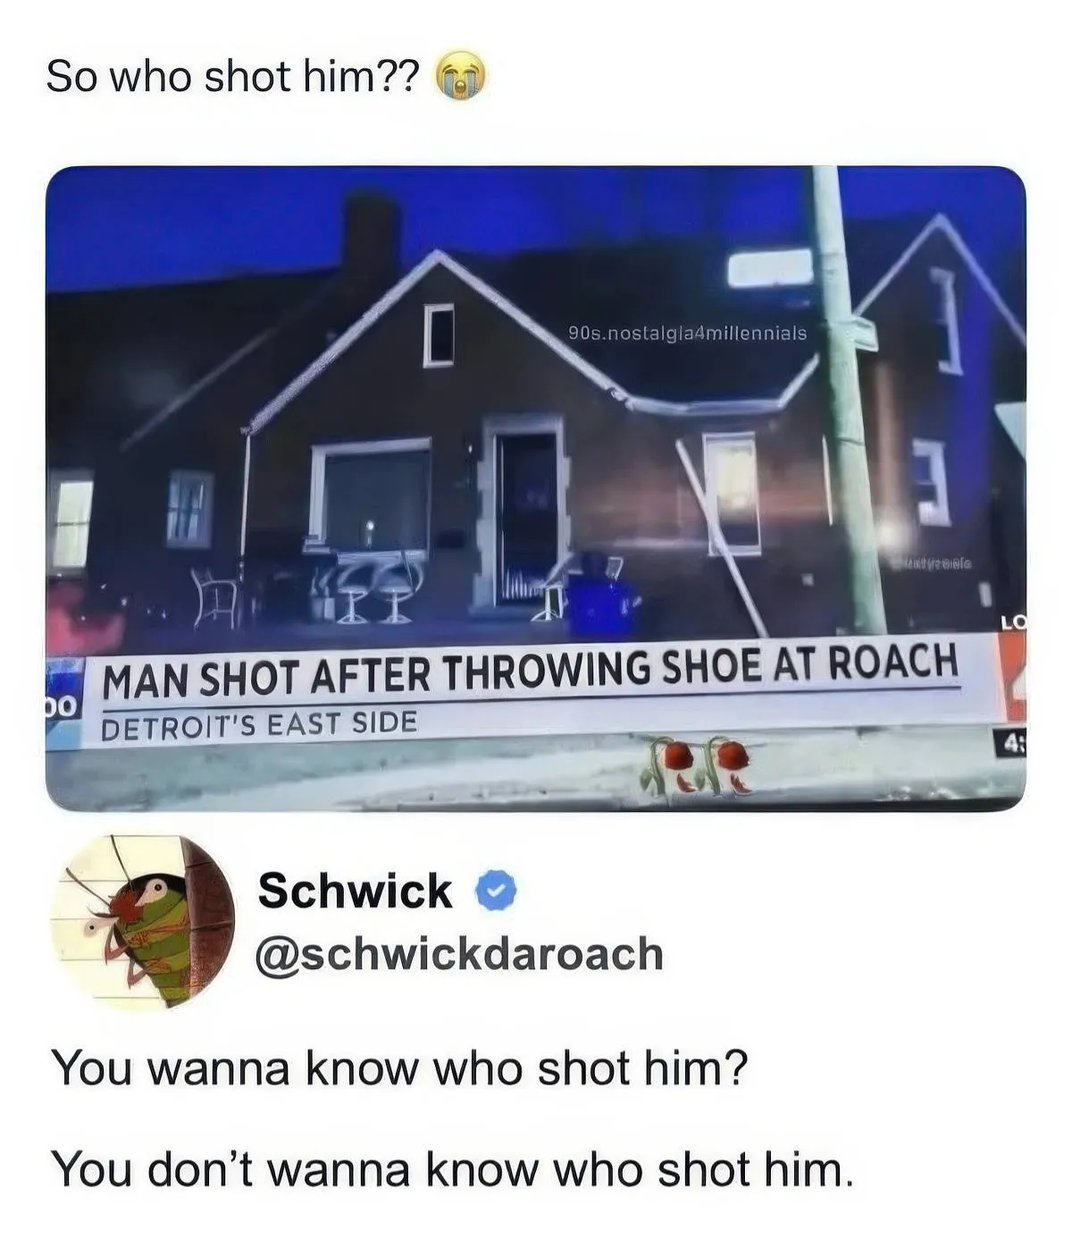Click the 'You wanna know who shot him?' text
Screen dimensions: 1072x1258
(x=398, y=1068)
